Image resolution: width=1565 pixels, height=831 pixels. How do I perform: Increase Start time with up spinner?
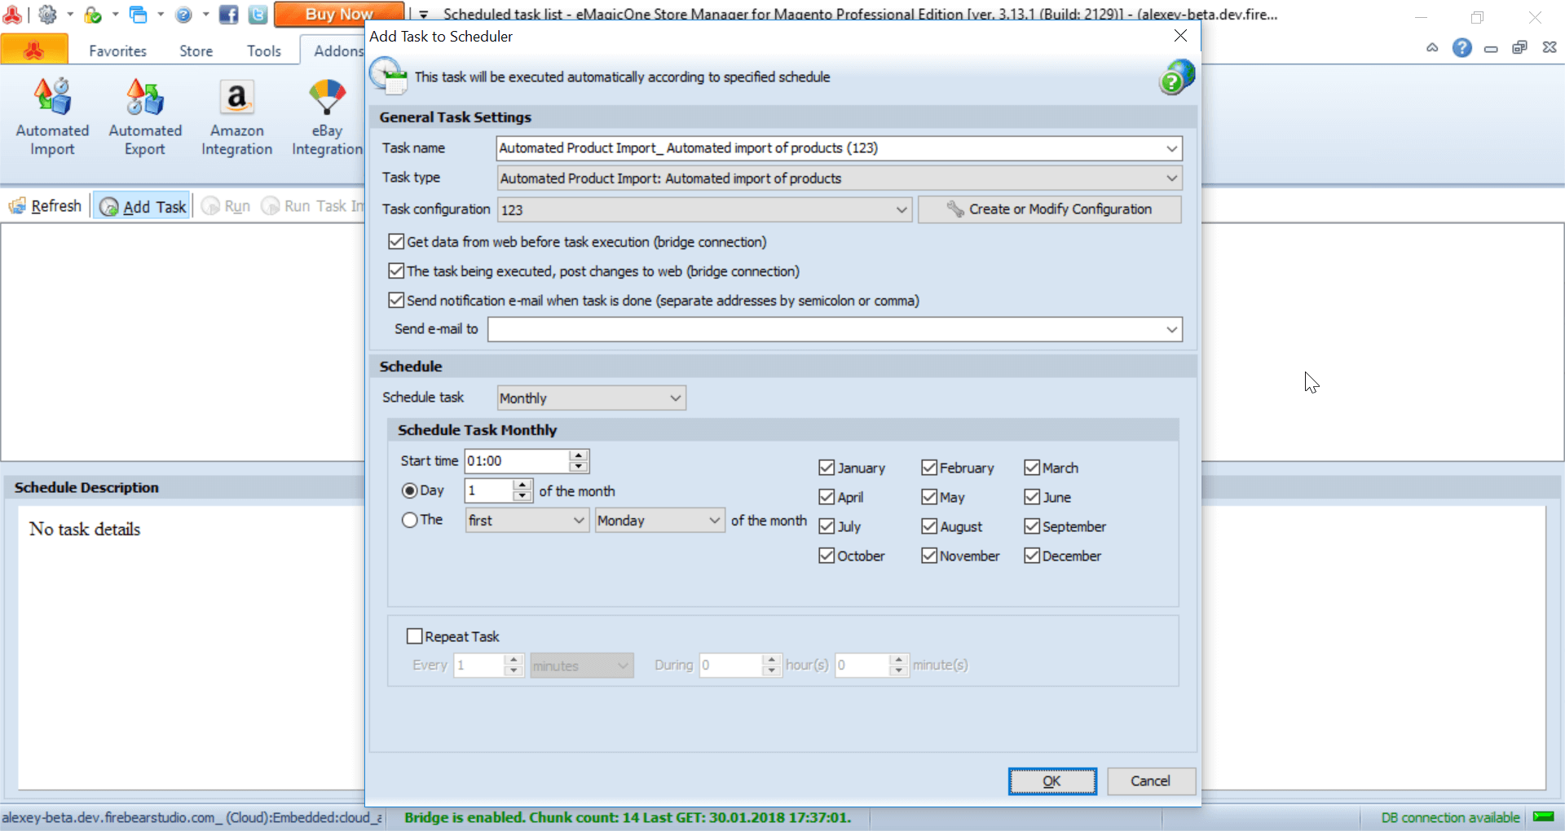coord(579,455)
